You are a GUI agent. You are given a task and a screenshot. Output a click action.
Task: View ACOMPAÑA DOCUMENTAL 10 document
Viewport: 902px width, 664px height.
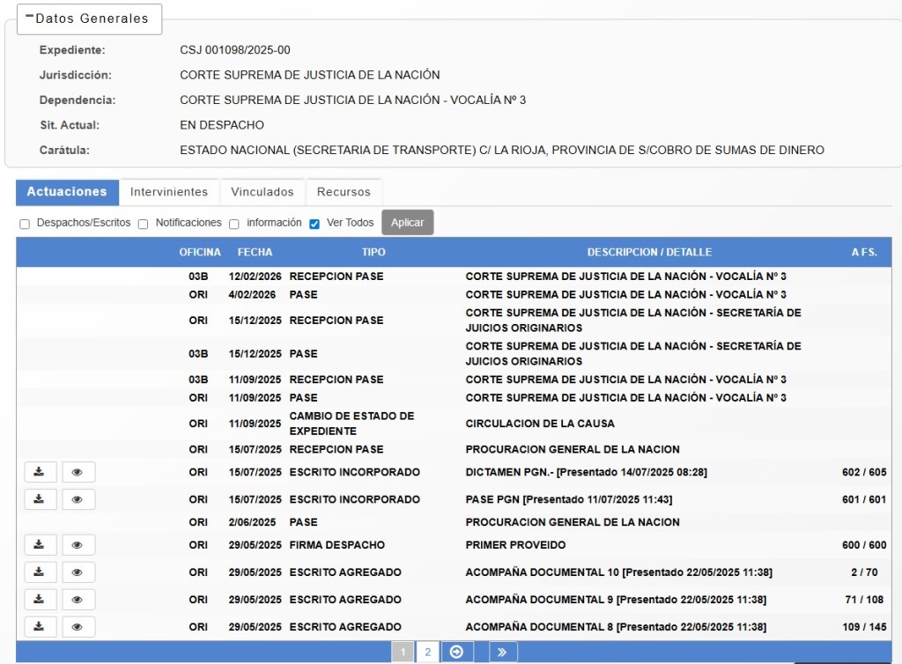point(78,572)
